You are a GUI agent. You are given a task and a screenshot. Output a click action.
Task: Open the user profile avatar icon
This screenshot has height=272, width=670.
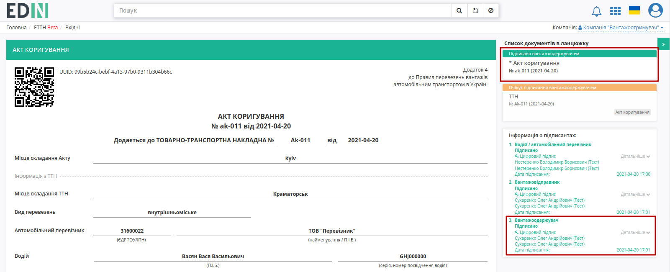click(x=655, y=10)
